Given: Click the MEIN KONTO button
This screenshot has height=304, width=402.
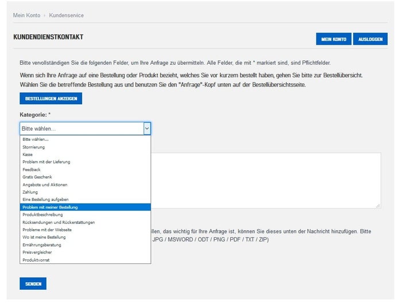Looking at the screenshot, I should click(334, 39).
